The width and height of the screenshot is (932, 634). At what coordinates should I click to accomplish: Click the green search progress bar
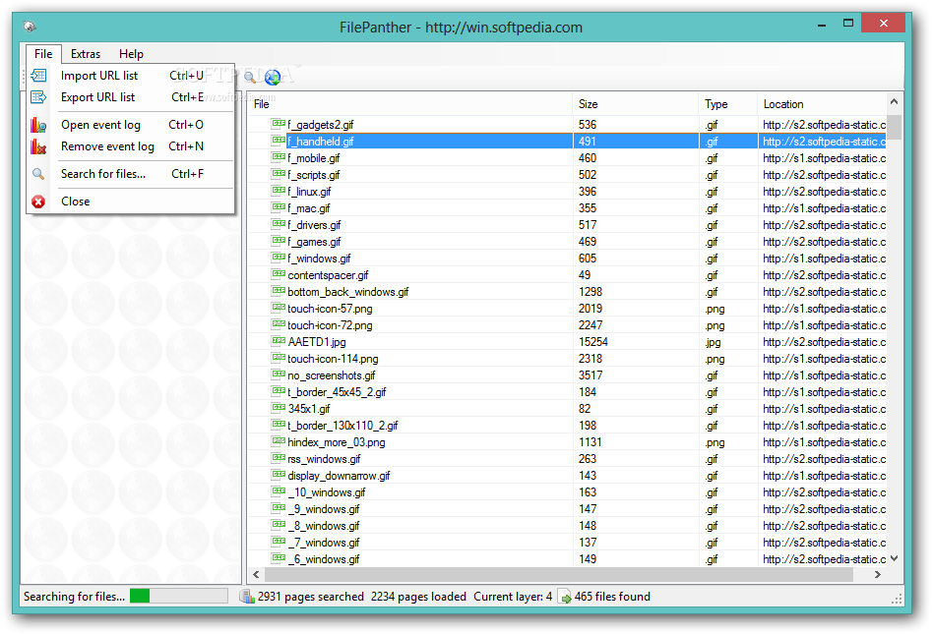(x=178, y=596)
